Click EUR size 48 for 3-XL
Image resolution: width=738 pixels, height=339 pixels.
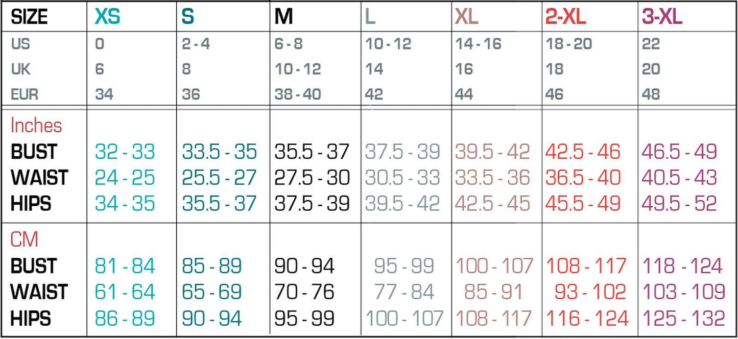coord(651,94)
